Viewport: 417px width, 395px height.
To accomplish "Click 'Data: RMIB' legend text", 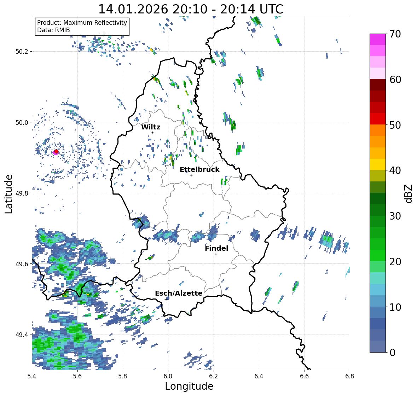I will 53,30.
